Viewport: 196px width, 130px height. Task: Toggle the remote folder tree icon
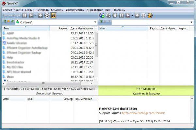coord(101,21)
